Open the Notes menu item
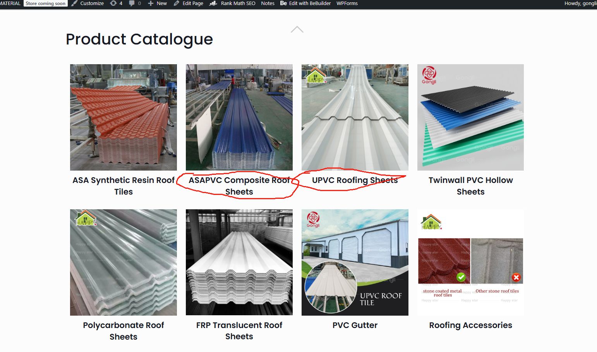597x352 pixels. [268, 3]
